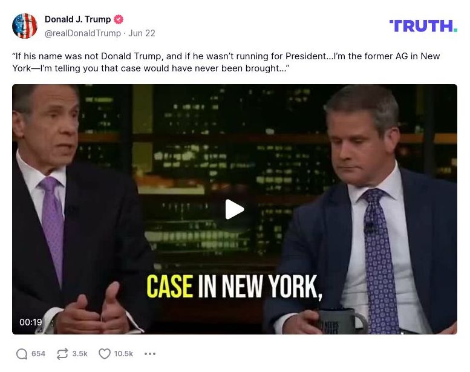The height and width of the screenshot is (372, 470).
Task: Click the 'CASE IN NEW YORK,' video caption
Action: pos(235,286)
